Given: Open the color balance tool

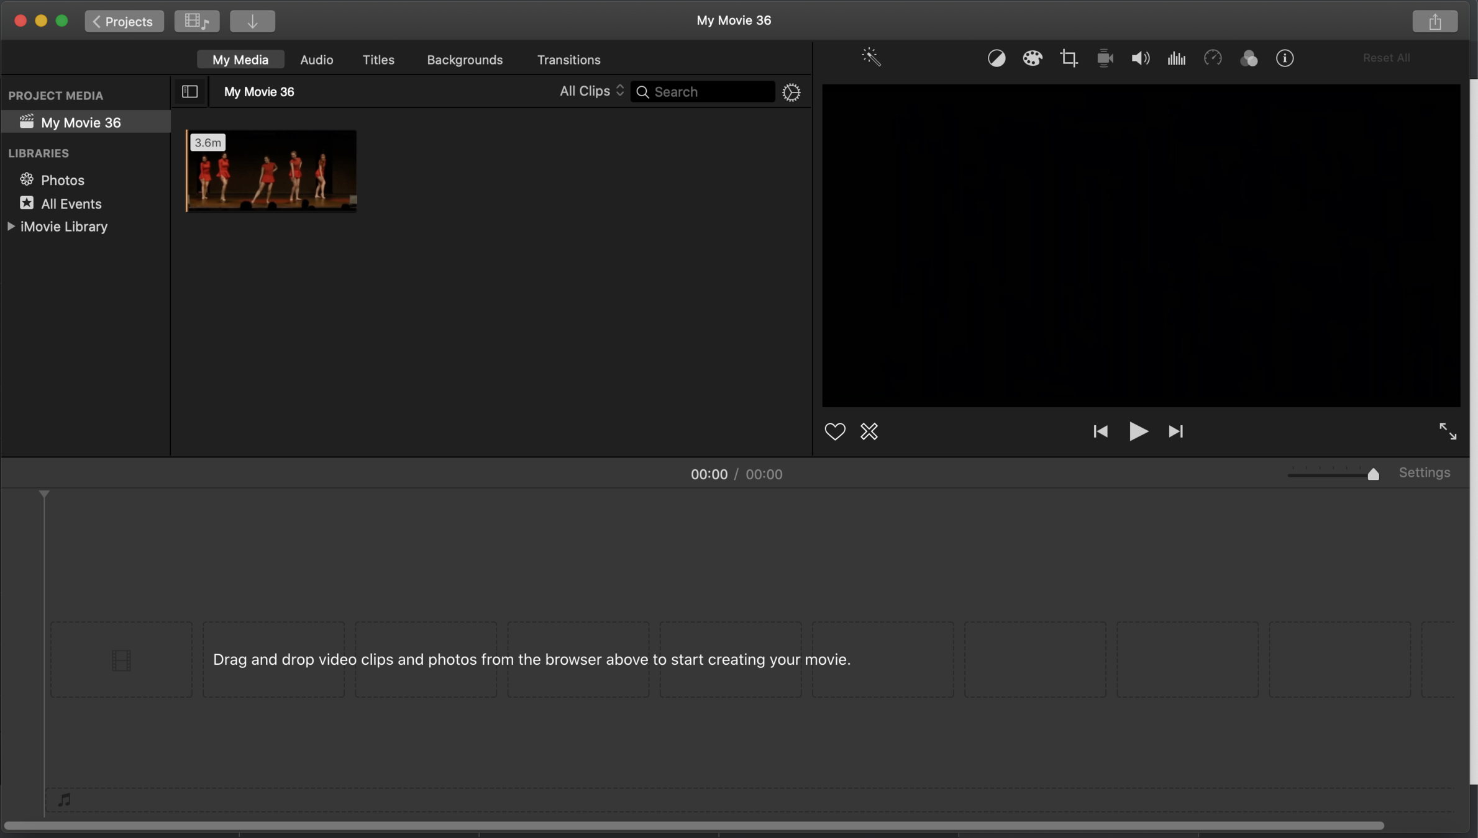Looking at the screenshot, I should pos(996,58).
